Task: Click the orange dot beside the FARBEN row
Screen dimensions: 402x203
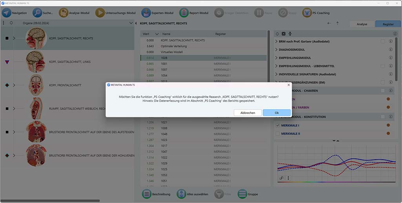Action: tap(388, 108)
